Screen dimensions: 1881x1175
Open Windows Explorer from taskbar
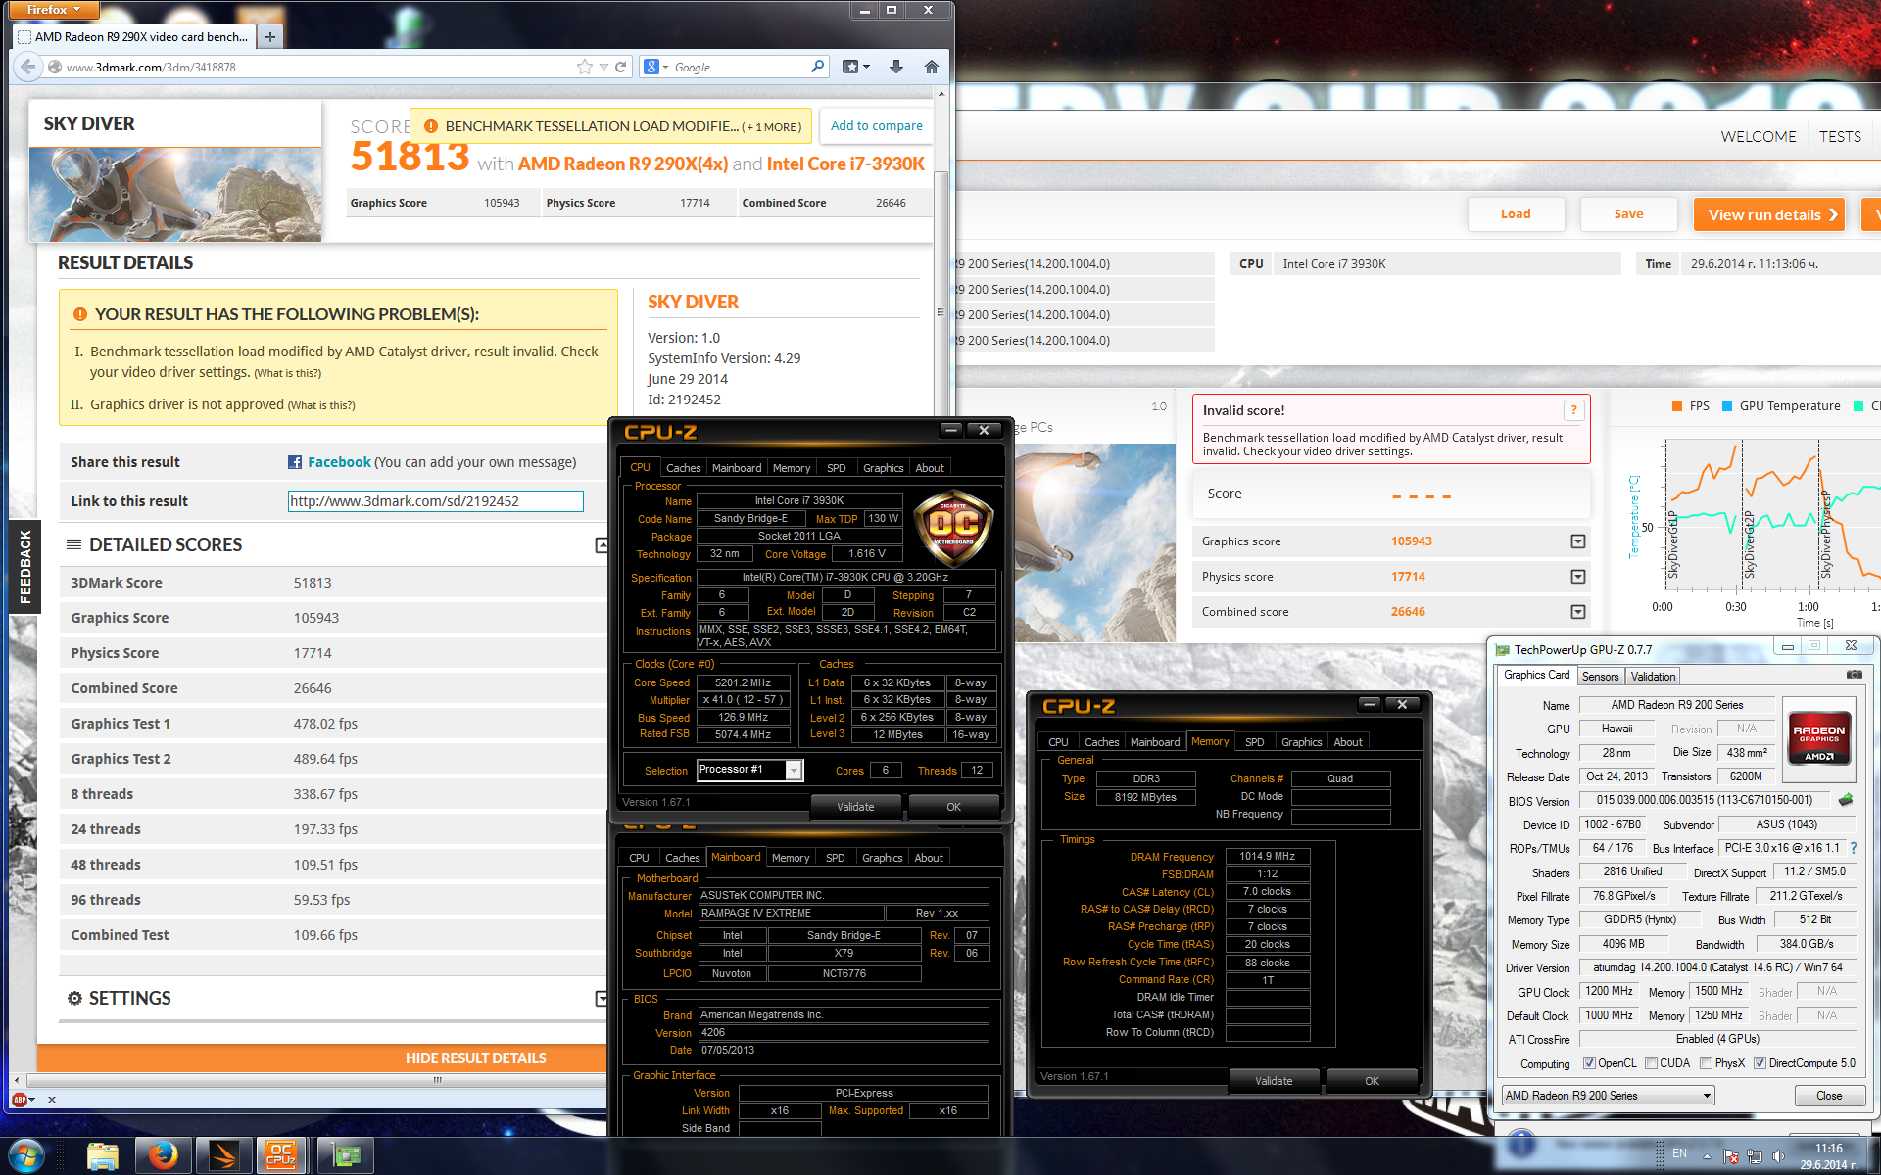coord(102,1156)
